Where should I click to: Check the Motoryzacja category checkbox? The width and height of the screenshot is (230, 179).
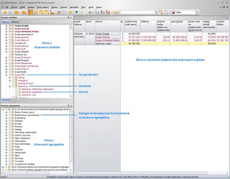(10, 141)
